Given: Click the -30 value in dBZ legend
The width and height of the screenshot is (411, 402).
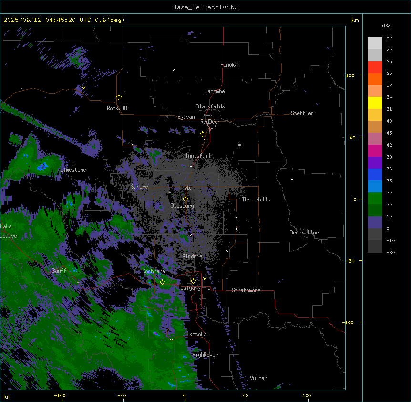Looking at the screenshot, I should pyautogui.click(x=390, y=252).
